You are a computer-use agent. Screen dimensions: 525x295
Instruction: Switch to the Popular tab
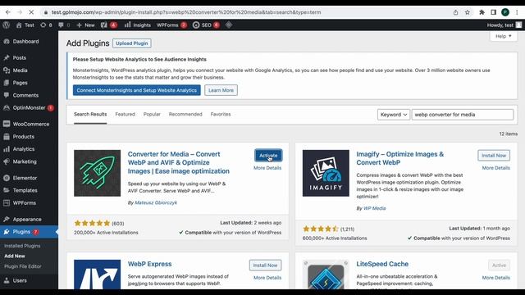click(152, 114)
